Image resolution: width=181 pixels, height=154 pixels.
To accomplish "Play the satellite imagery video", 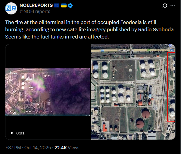I will coord(12,133).
